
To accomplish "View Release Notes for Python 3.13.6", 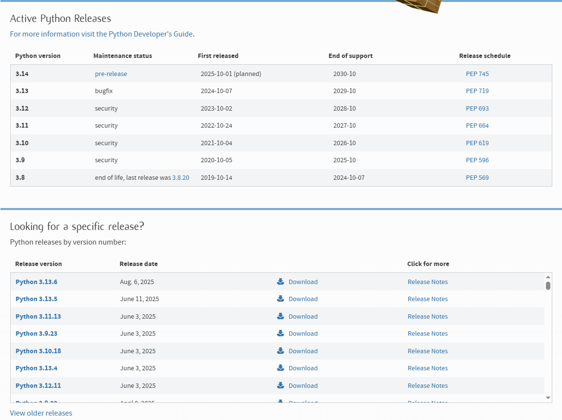I will 427,282.
